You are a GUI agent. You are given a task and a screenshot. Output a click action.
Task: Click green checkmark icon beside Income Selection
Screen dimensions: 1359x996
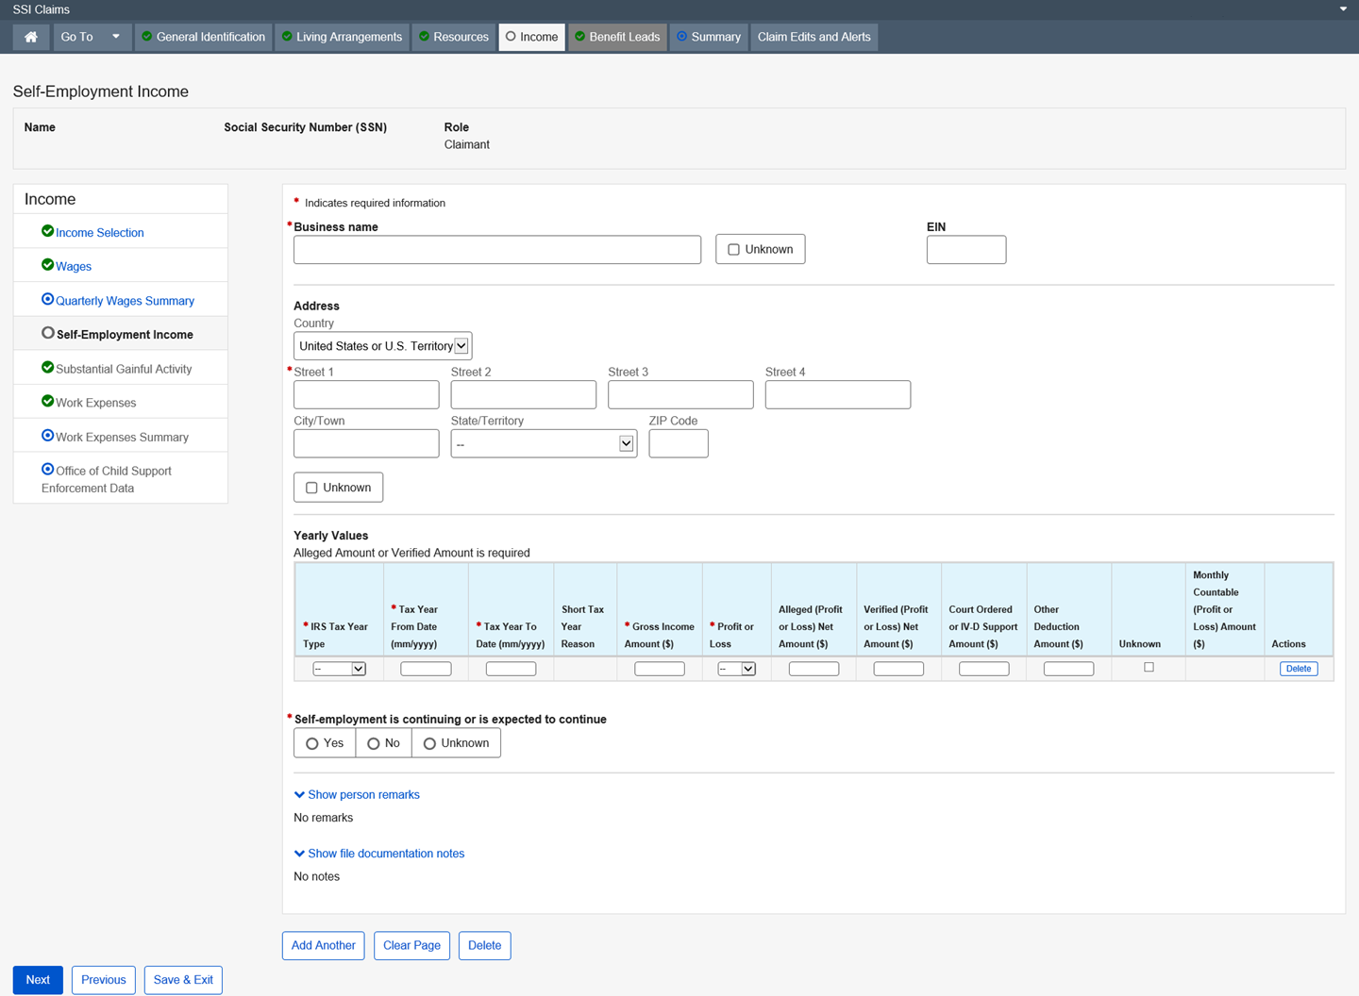(47, 231)
